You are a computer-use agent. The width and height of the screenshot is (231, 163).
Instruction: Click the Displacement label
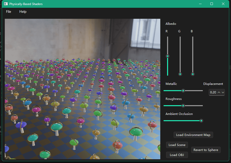(213, 84)
